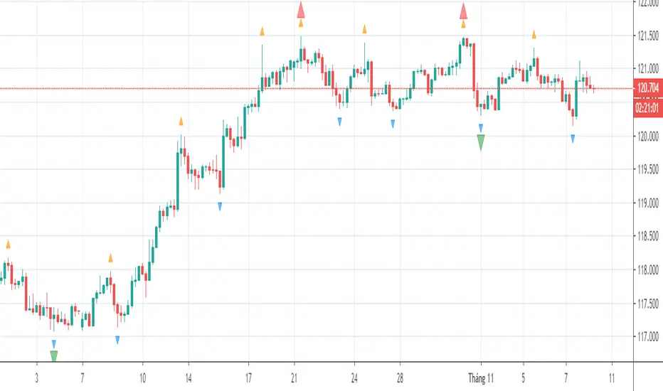This screenshot has width=663, height=391.
Task: Click the orange triangle above the 14th peak
Action: tap(181, 122)
